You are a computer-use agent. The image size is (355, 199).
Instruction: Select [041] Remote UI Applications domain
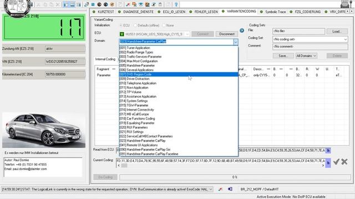[179, 145]
